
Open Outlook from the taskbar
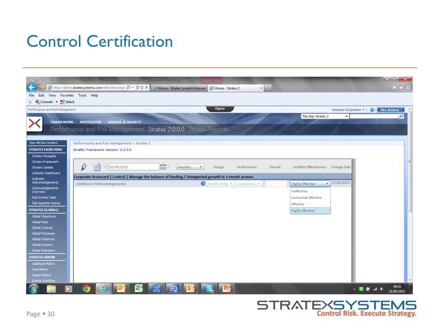[x=121, y=288]
